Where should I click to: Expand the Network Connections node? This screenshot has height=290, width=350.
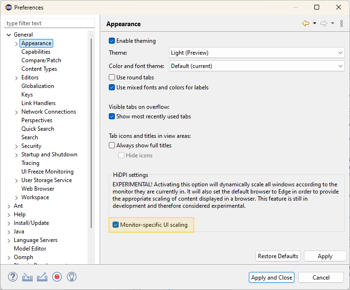(16, 112)
